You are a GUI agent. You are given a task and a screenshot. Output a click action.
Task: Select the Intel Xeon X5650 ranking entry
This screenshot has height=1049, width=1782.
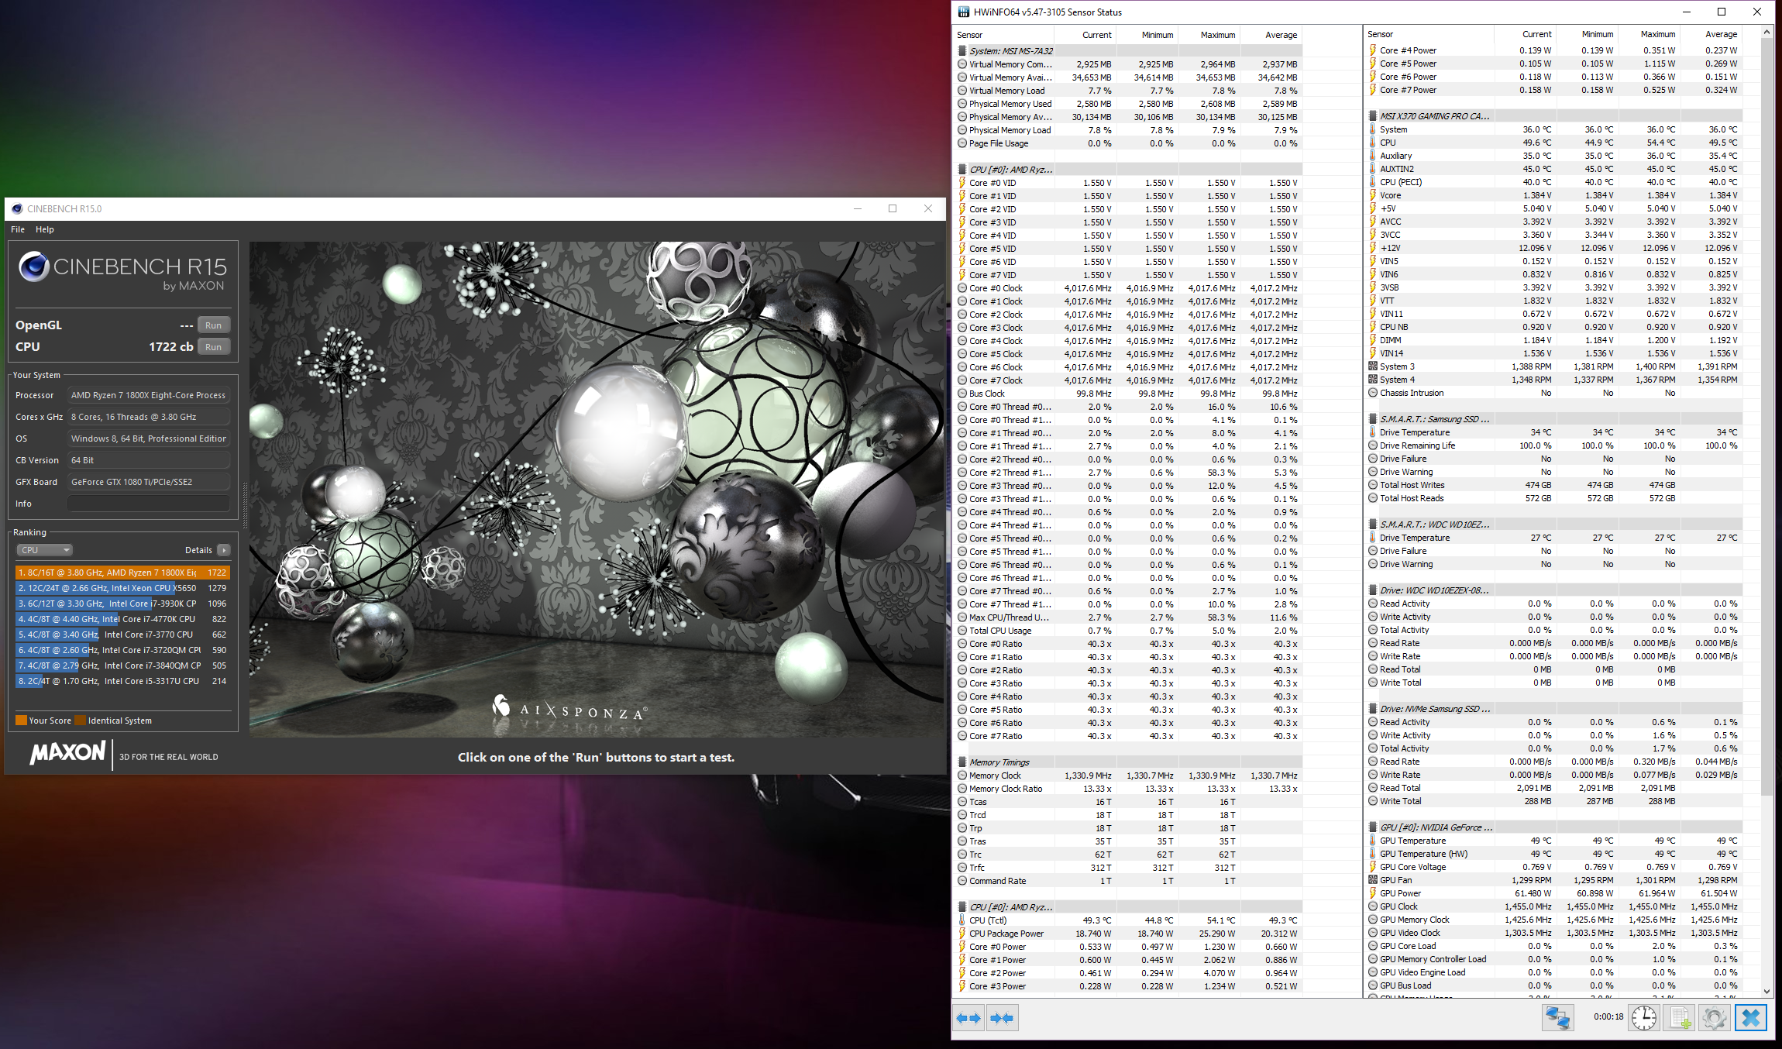tap(122, 588)
